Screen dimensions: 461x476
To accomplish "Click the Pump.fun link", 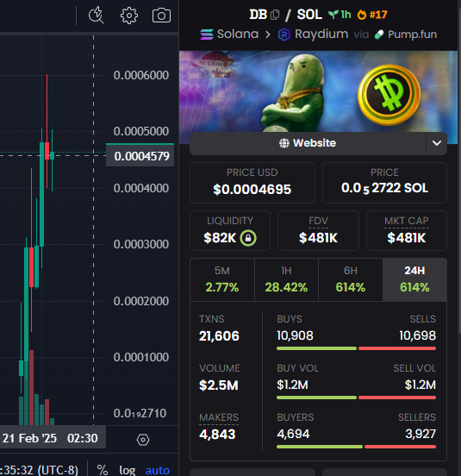I will (406, 34).
